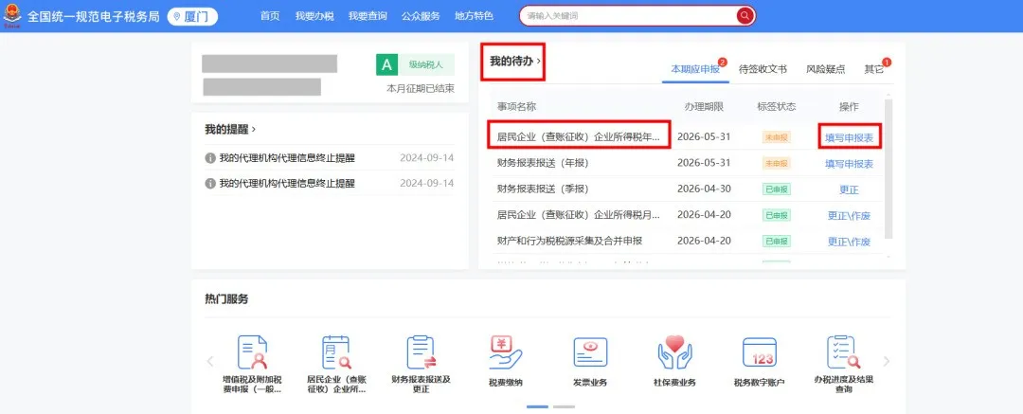
Task: Click the green A taxpayer grade badge
Action: [386, 64]
